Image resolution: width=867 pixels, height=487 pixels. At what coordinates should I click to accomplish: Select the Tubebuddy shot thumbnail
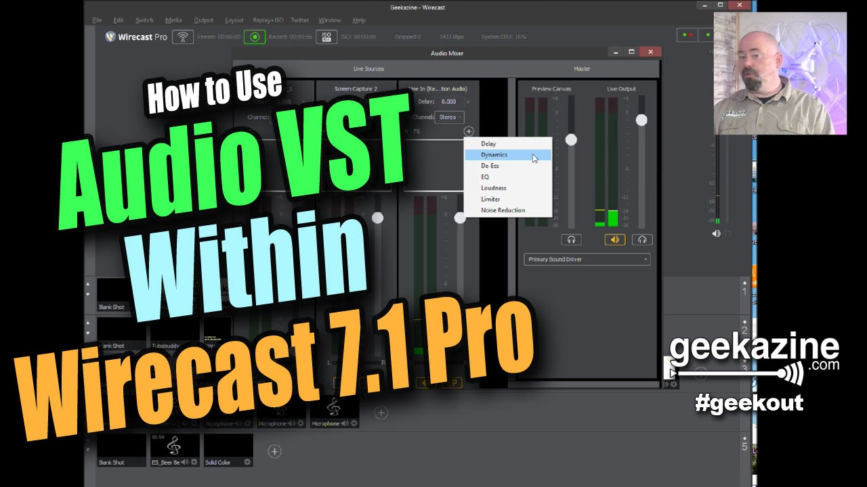(175, 334)
